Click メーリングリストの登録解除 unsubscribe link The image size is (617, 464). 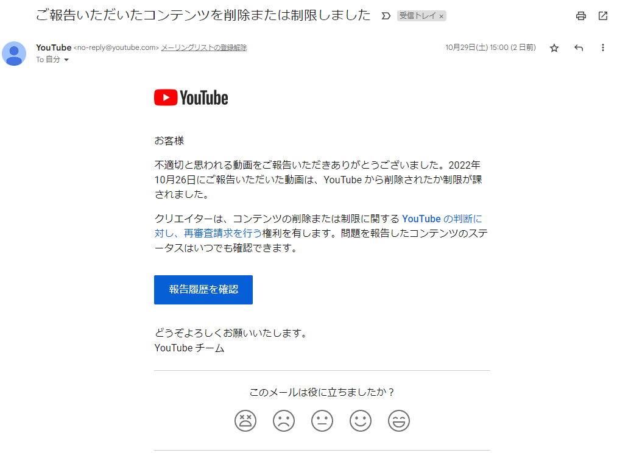pos(204,47)
